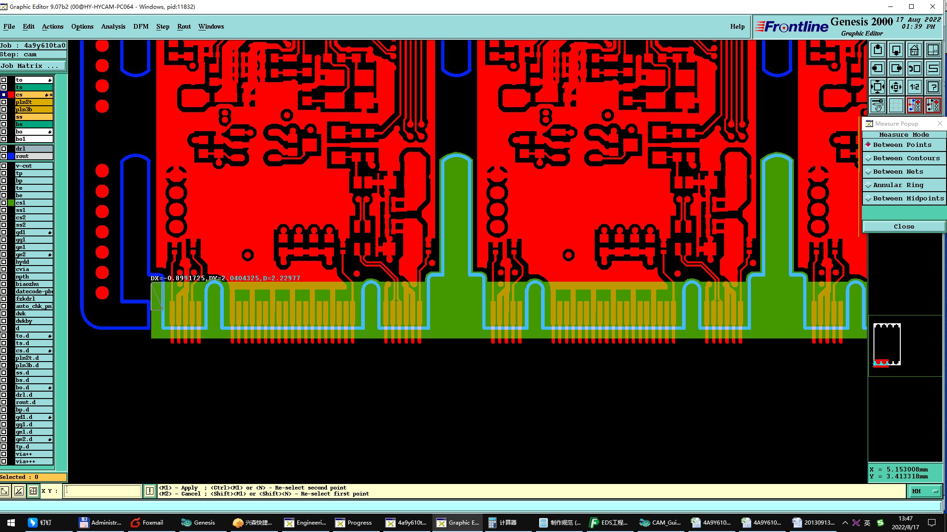Toggle visibility checkbox for layer rout

(x=4, y=156)
